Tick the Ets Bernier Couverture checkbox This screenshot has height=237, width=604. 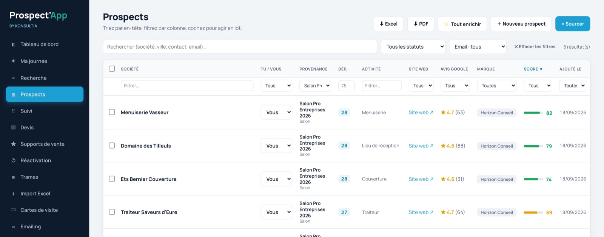point(112,179)
